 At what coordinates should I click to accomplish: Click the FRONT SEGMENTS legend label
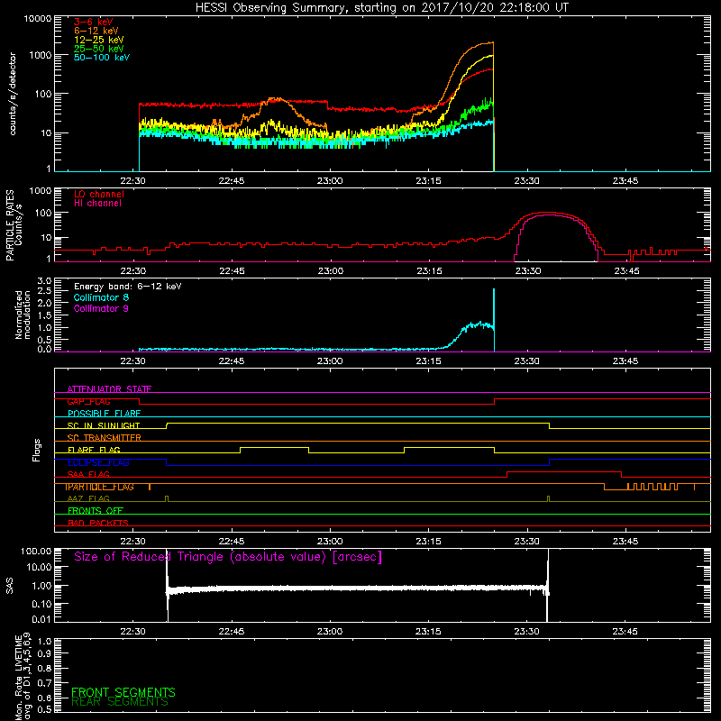point(123,692)
